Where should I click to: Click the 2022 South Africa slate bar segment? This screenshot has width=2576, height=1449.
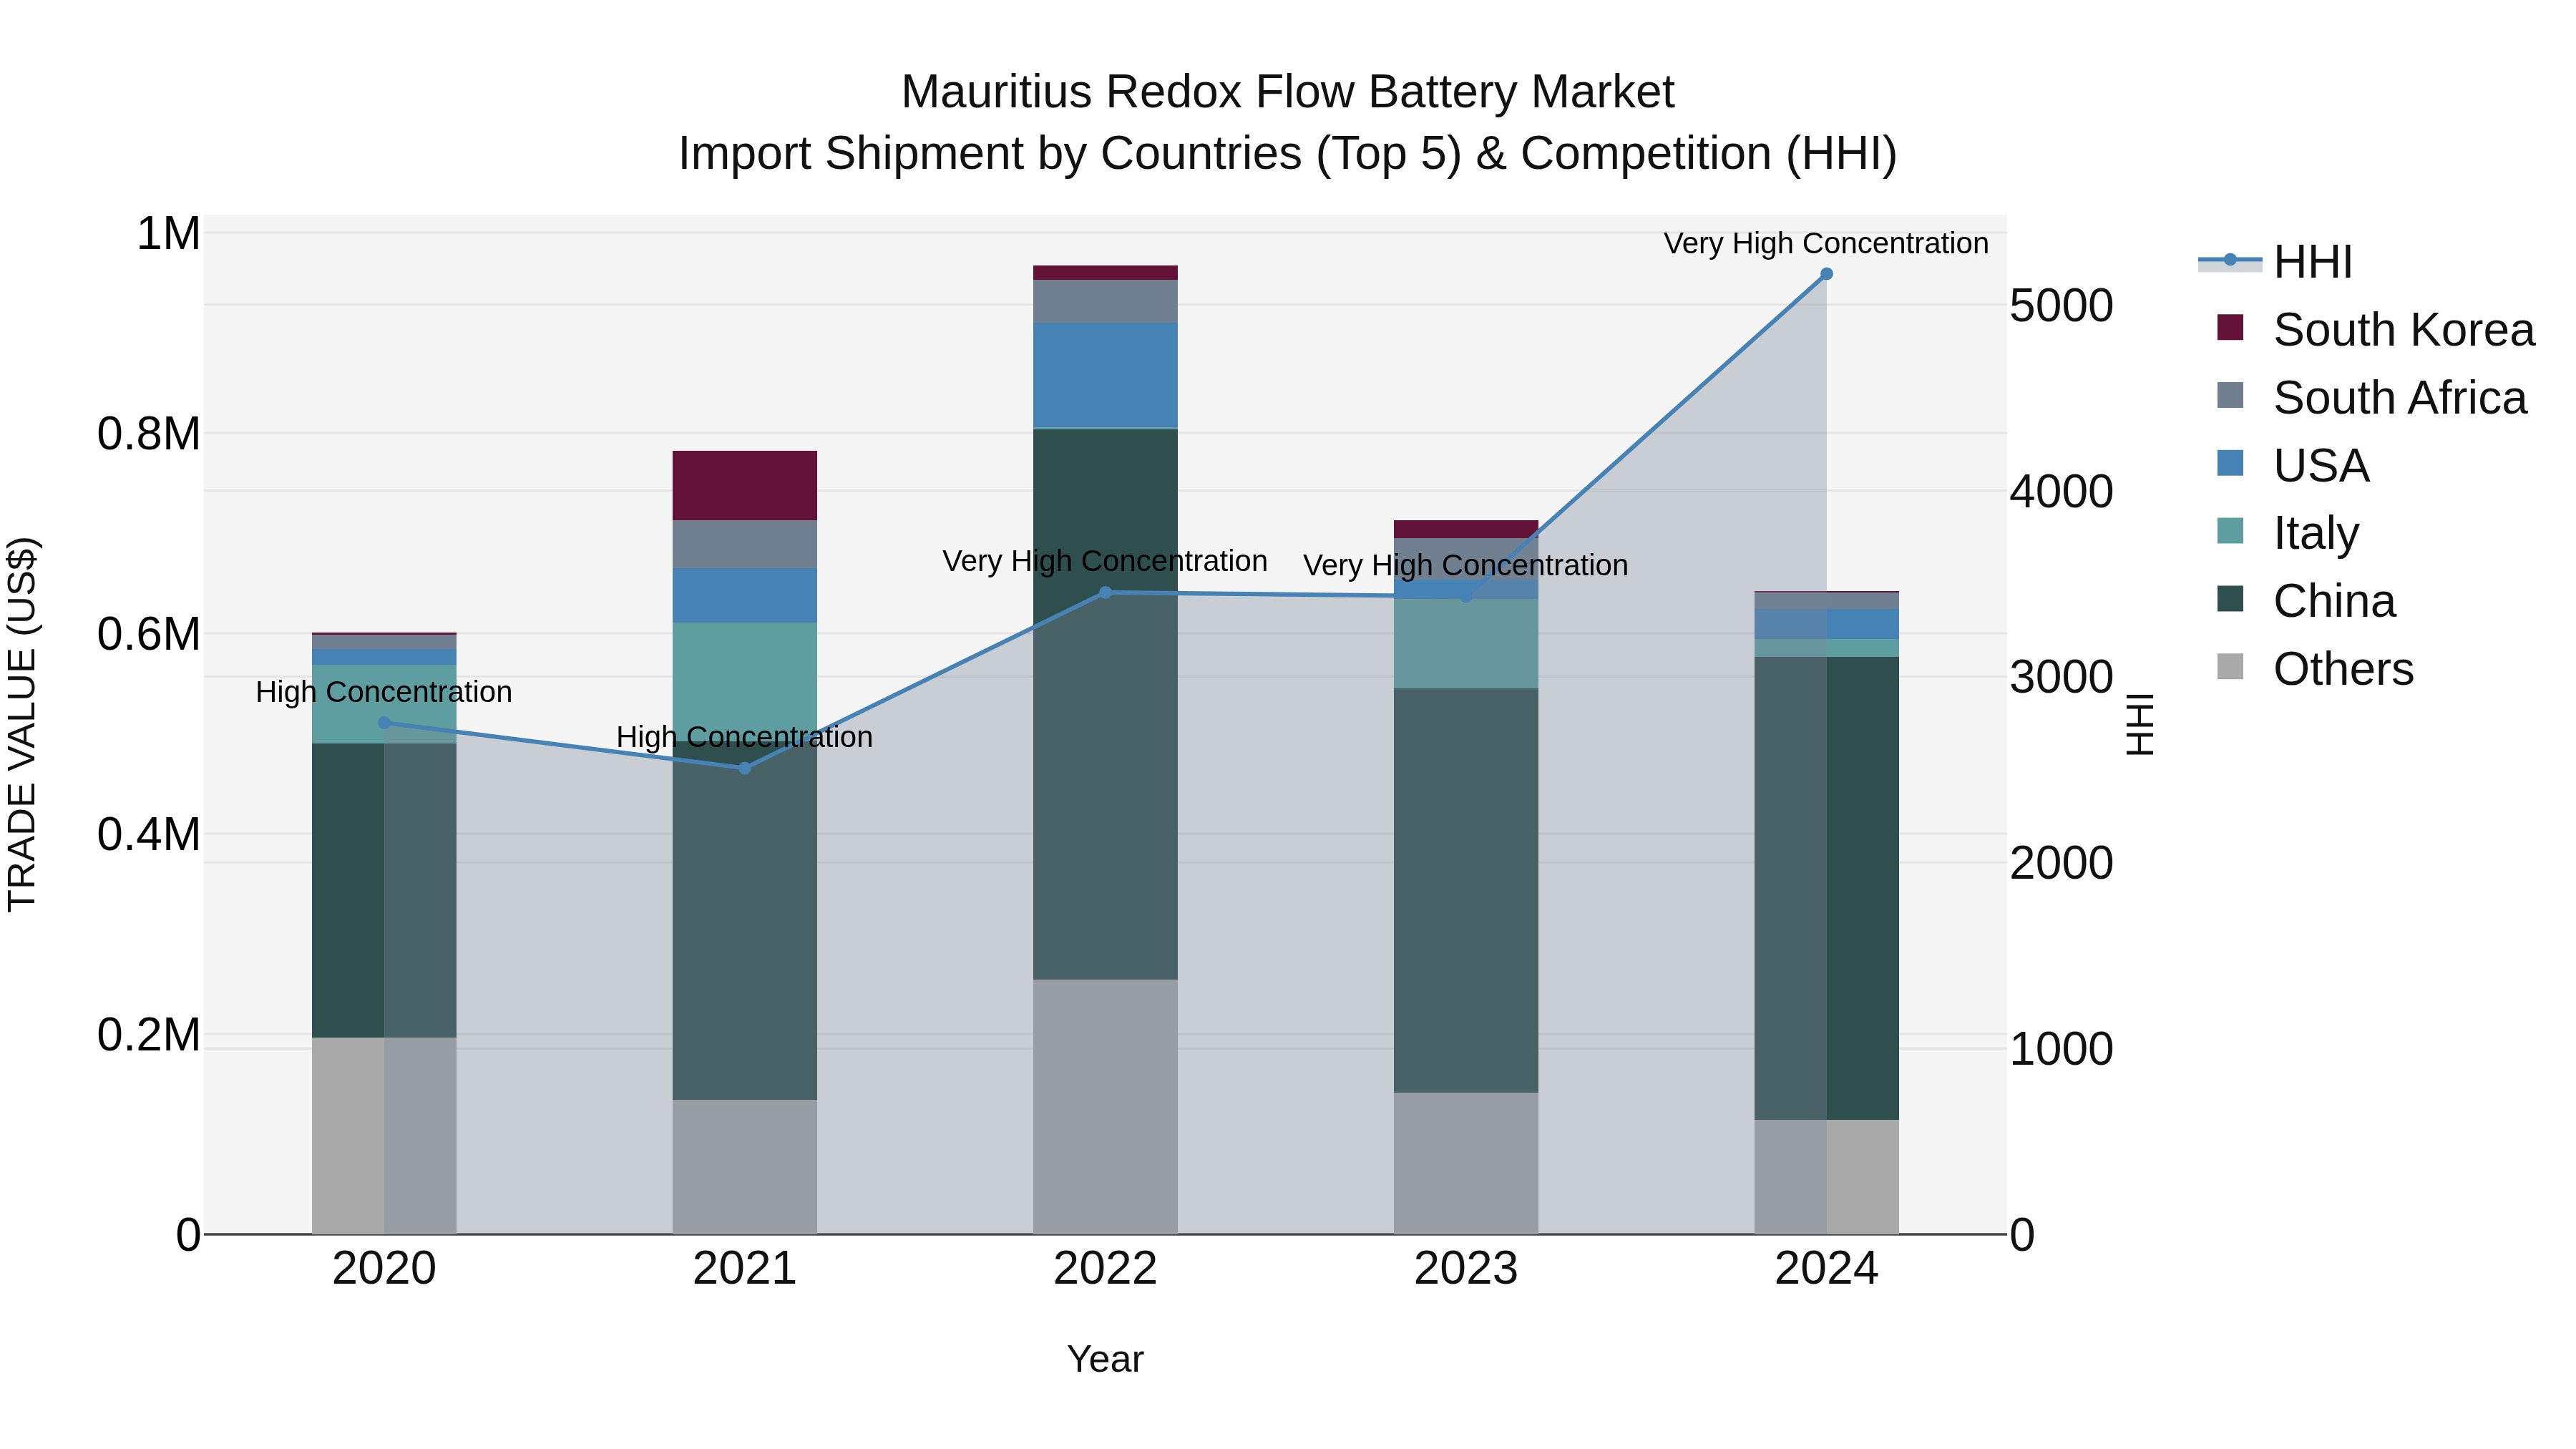pyautogui.click(x=1105, y=302)
